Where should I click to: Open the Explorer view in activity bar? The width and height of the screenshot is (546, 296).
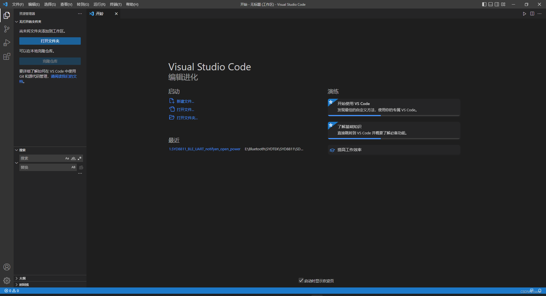tap(7, 15)
